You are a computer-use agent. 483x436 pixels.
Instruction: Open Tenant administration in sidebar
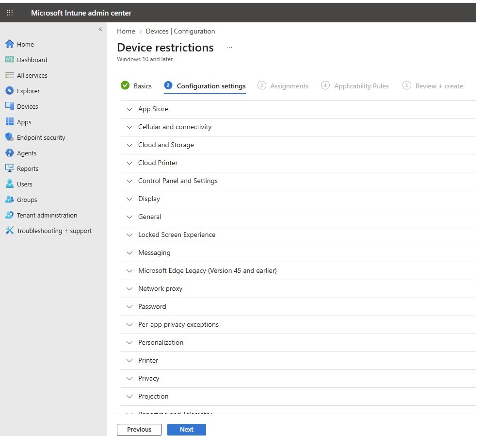(47, 215)
